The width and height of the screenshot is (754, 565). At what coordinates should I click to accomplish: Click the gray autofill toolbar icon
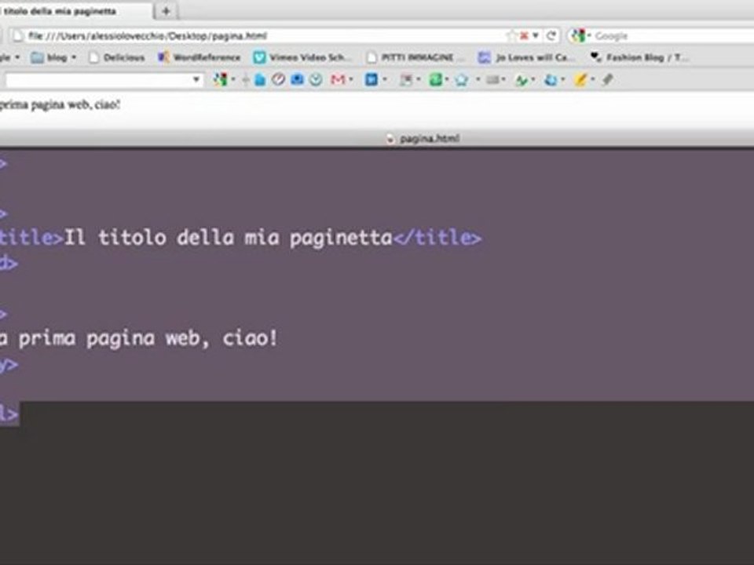tap(492, 80)
